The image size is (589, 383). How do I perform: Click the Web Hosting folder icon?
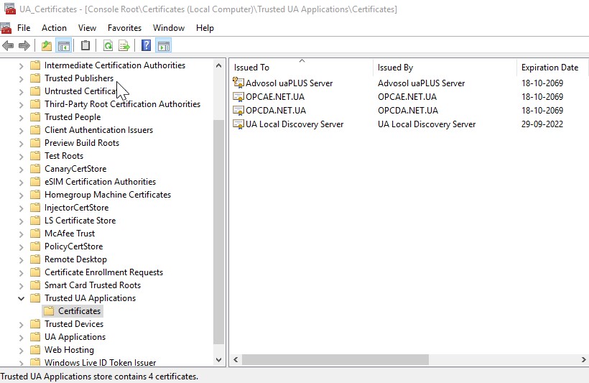tap(35, 349)
